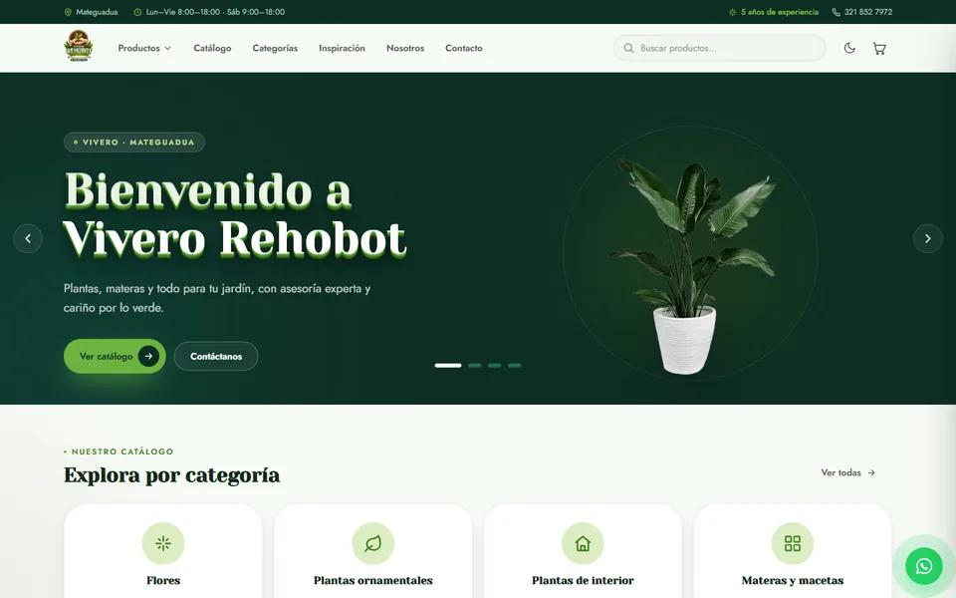Focus the Buscar productos search field

(719, 48)
